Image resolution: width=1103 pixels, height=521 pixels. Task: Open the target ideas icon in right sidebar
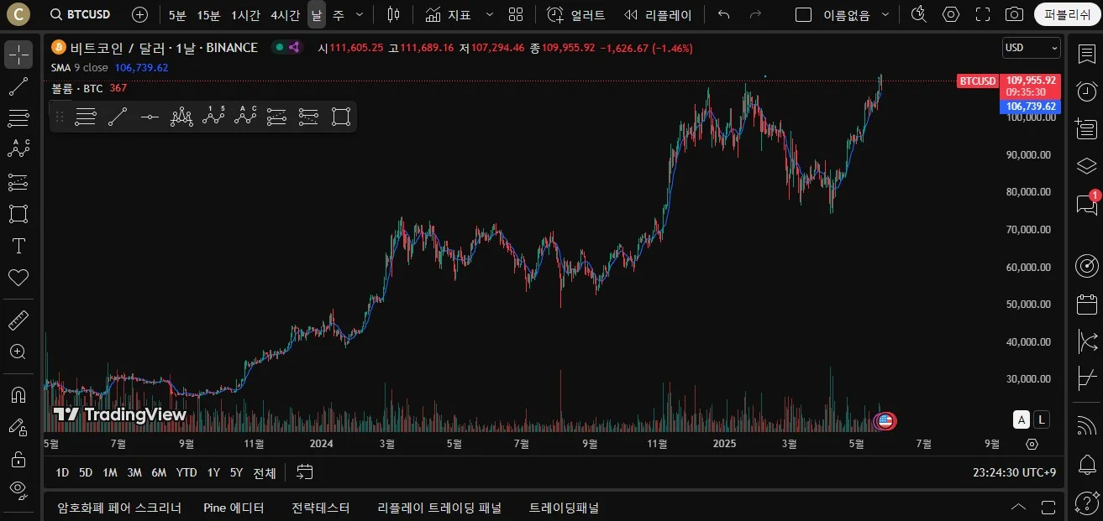[1086, 266]
